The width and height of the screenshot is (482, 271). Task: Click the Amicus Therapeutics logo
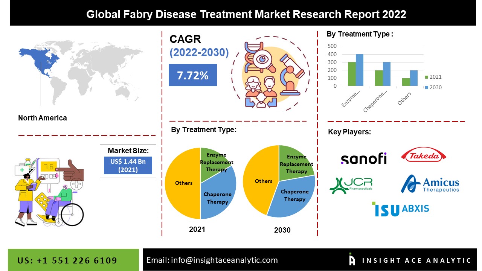pos(430,184)
